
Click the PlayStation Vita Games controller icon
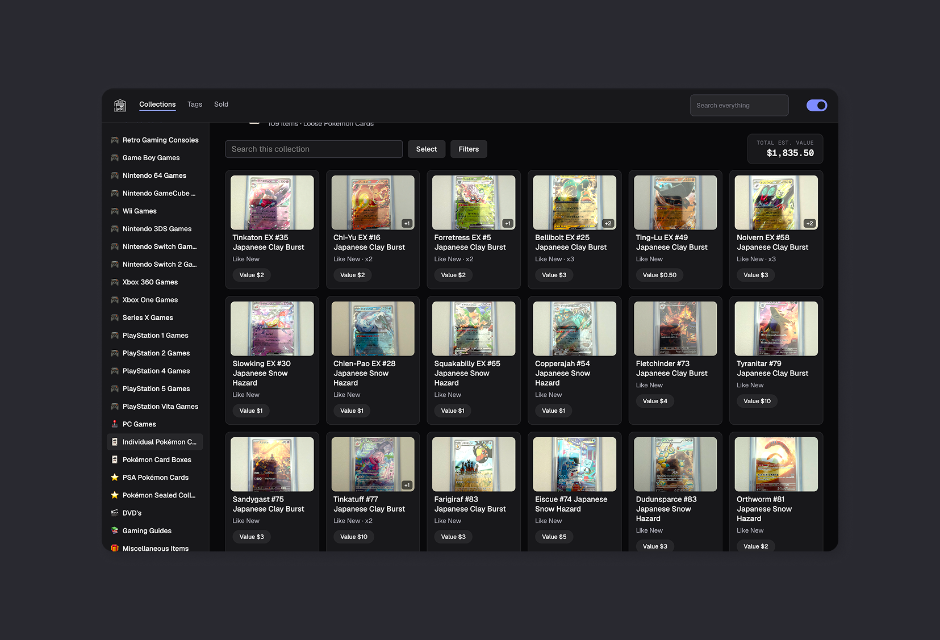(115, 407)
